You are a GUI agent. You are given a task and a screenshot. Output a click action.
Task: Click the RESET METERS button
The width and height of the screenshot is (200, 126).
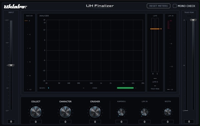tap(158, 6)
